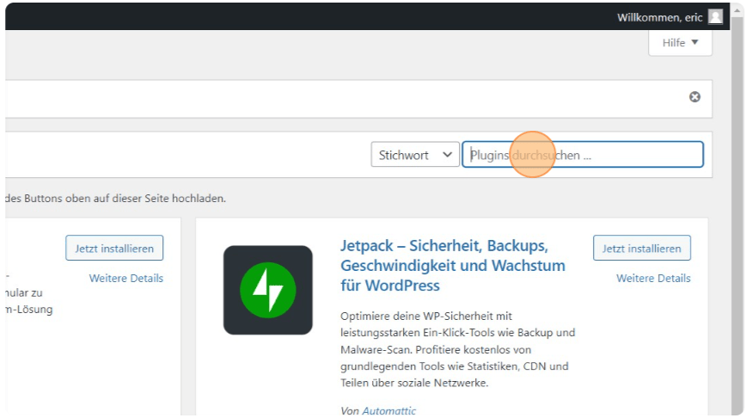The image size is (746, 418).
Task: Click Jetzt installieren on the left plugin card
Action: pos(114,248)
